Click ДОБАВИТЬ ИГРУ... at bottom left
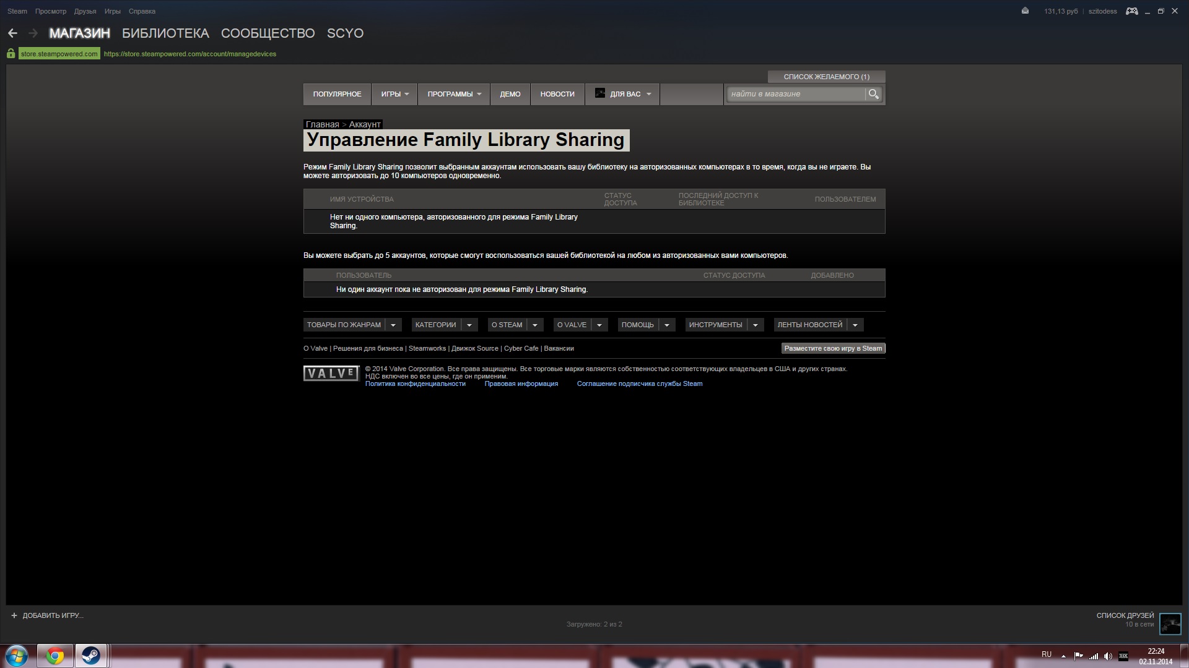 point(53,615)
